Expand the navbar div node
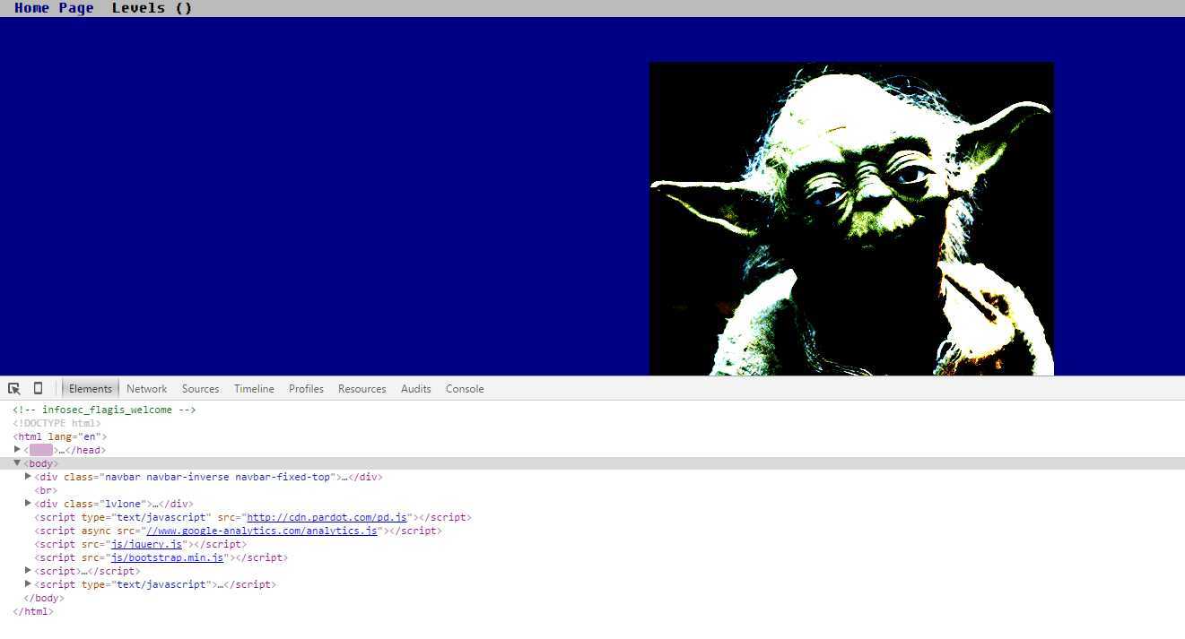Screen dimensions: 1185x639 (28, 476)
